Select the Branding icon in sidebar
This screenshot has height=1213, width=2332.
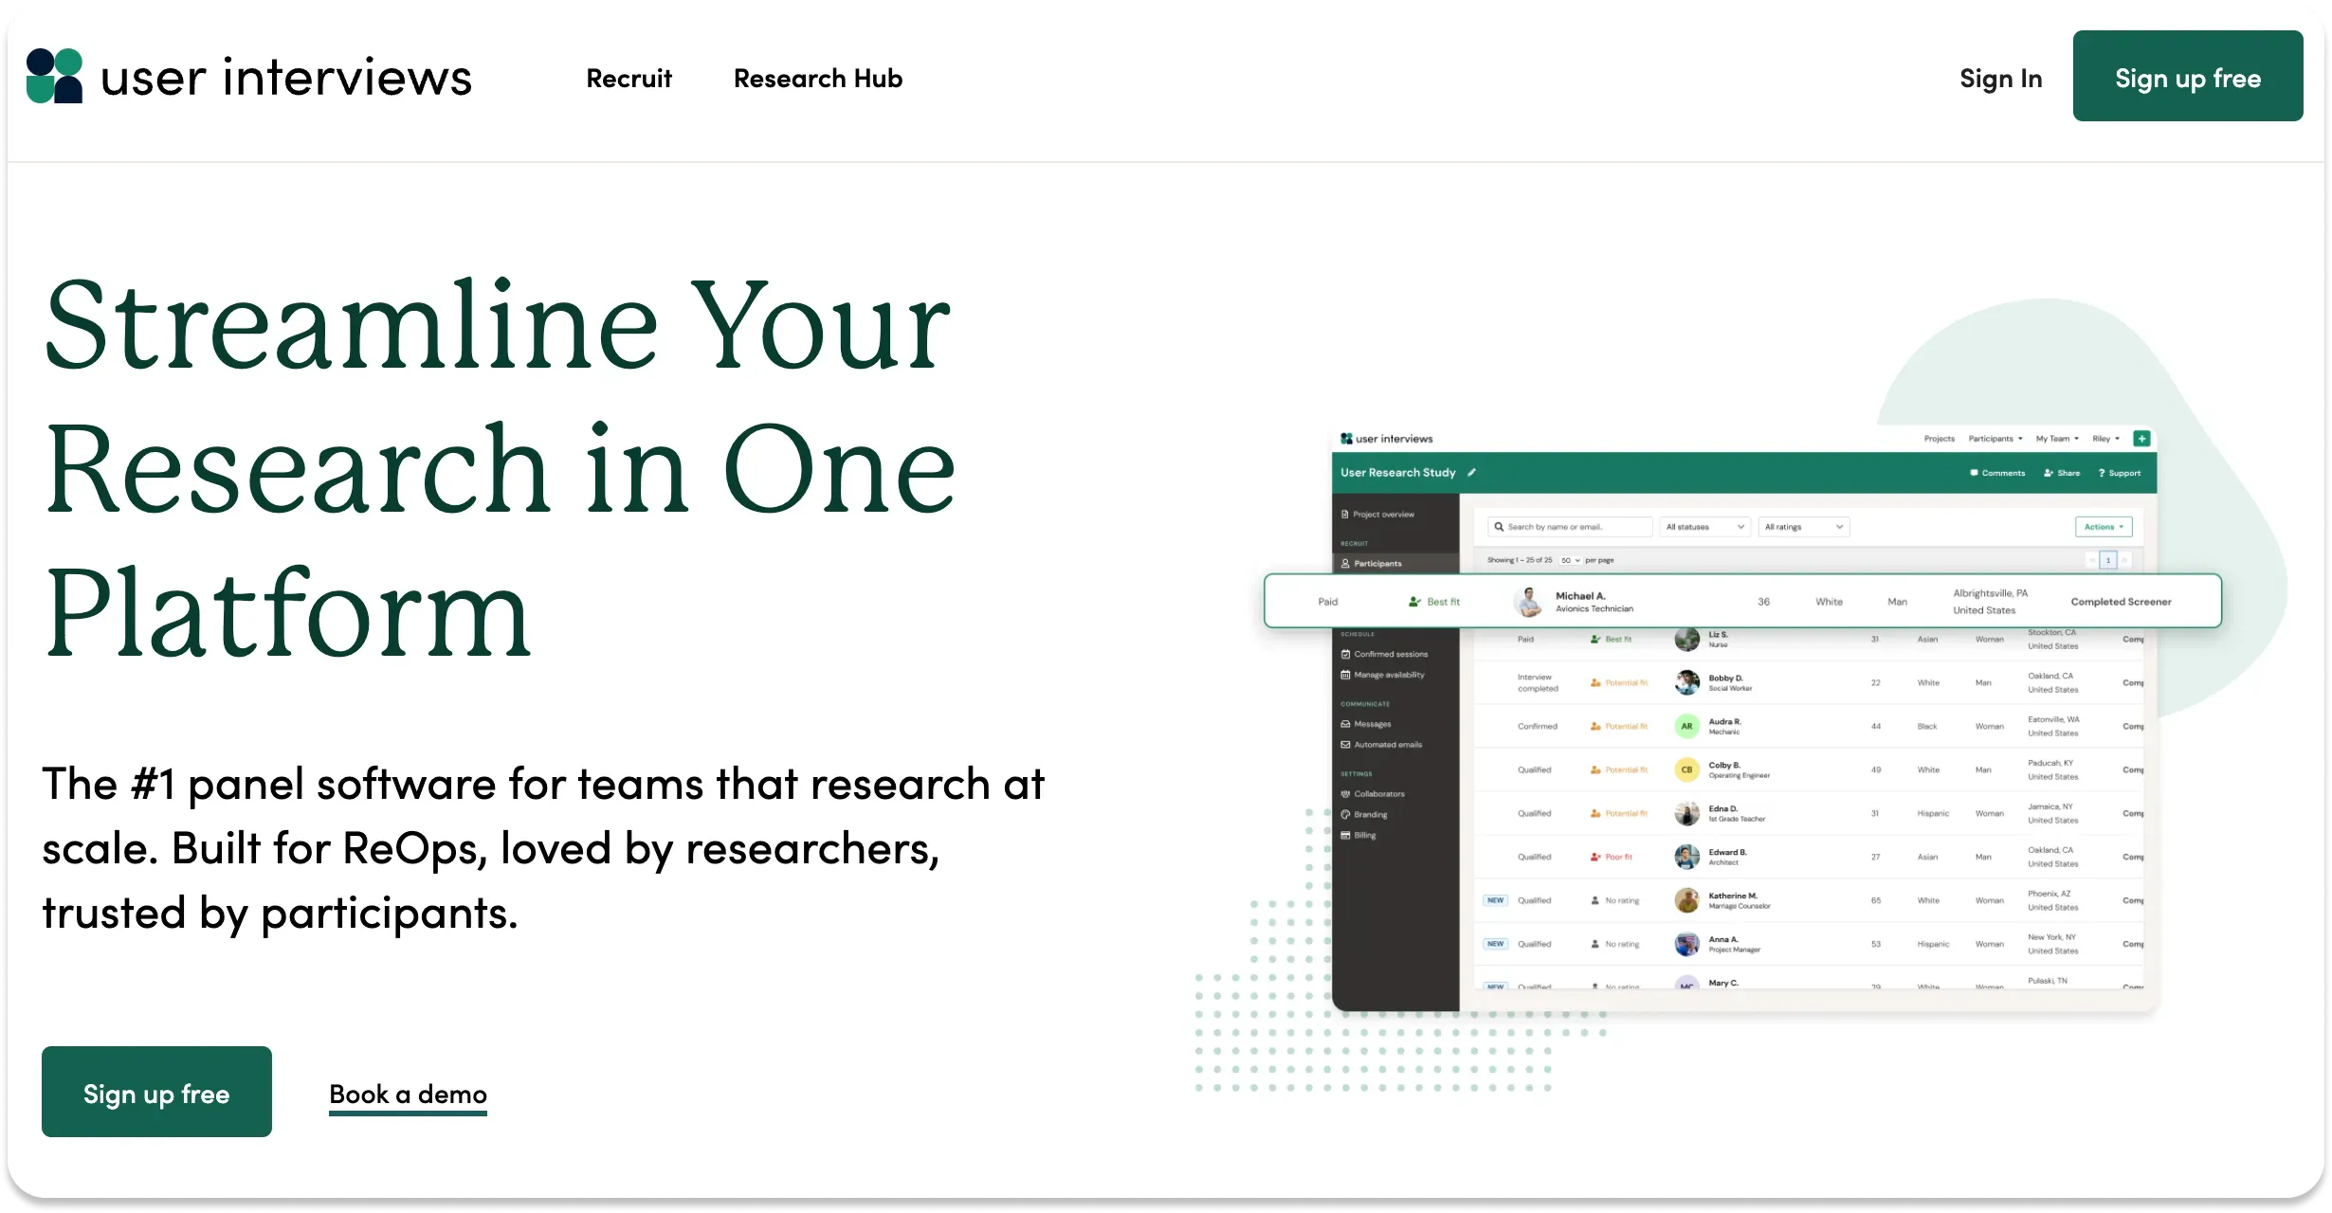[1344, 814]
